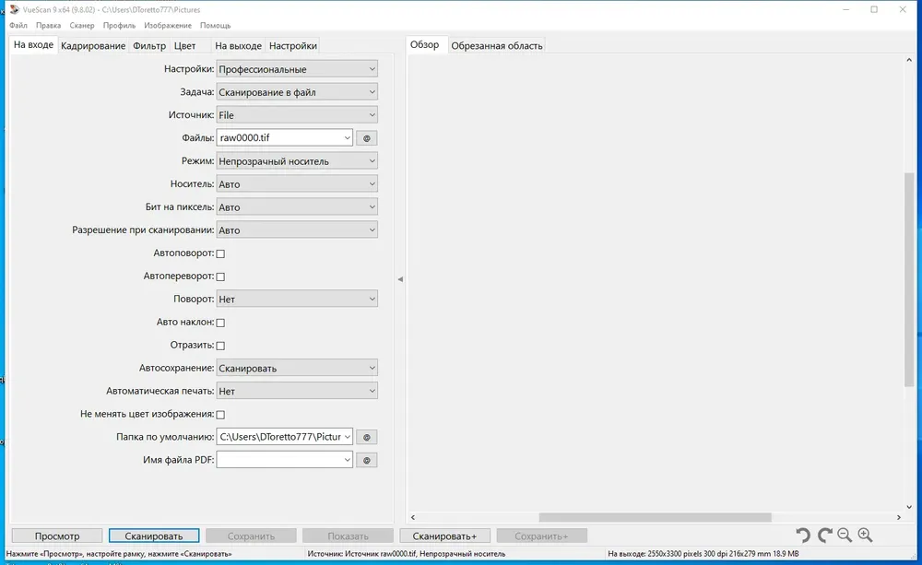Enable the Авто наклон checkbox

point(220,323)
